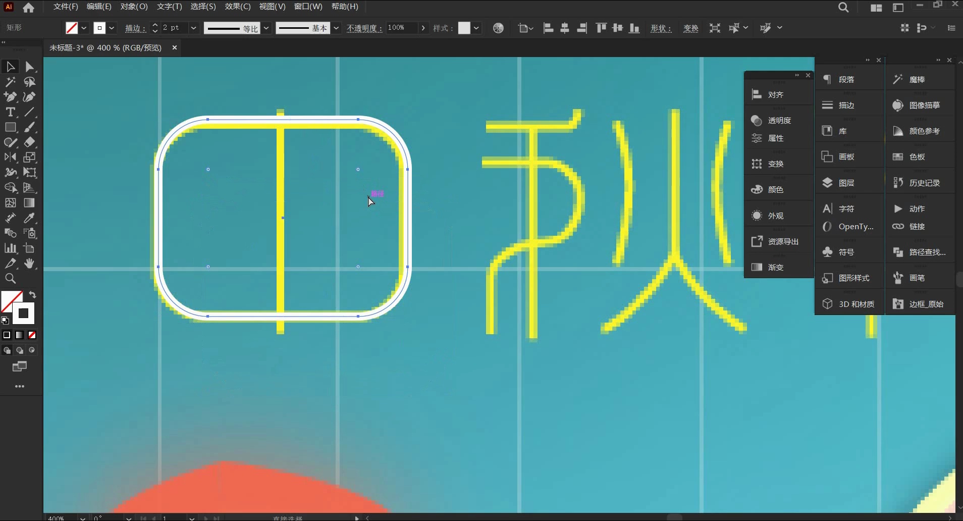Select the Free Transform tool
The height and width of the screenshot is (521, 963).
[29, 173]
